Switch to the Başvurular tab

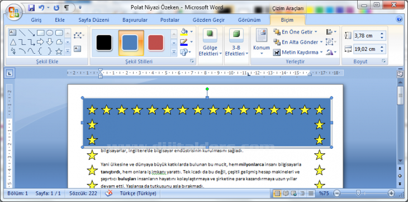pyautogui.click(x=135, y=20)
